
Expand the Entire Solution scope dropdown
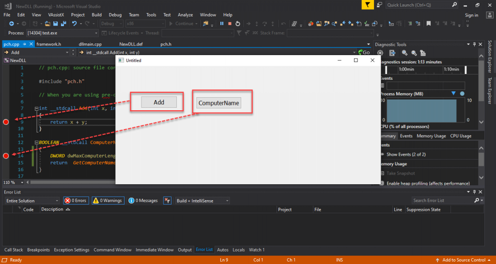point(31,201)
